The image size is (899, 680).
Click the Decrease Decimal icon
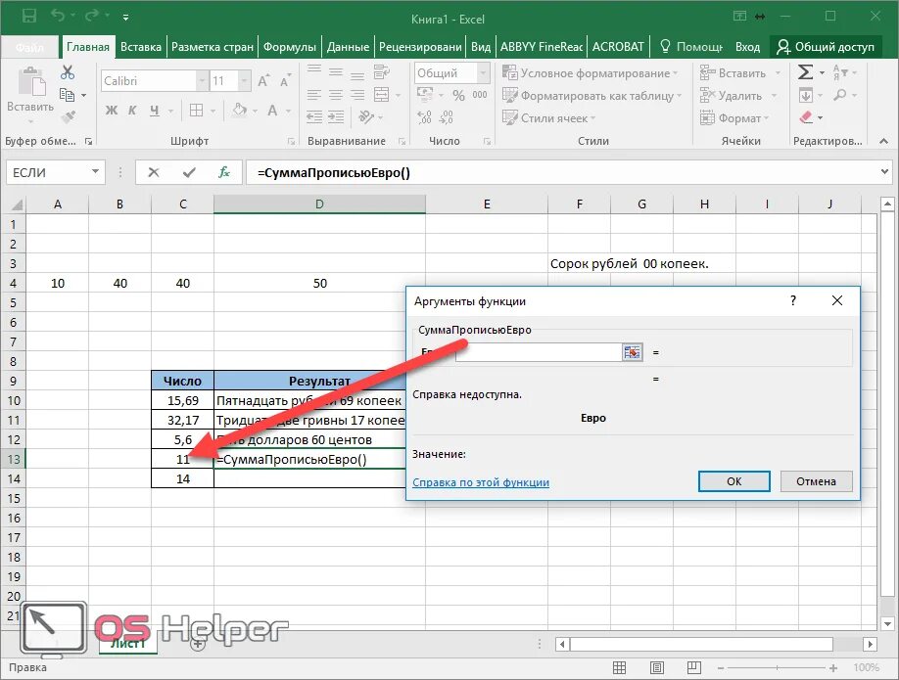[446, 117]
